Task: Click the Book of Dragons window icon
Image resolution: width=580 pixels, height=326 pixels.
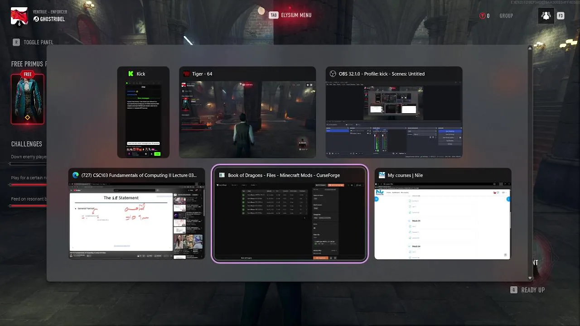Action: tap(222, 175)
